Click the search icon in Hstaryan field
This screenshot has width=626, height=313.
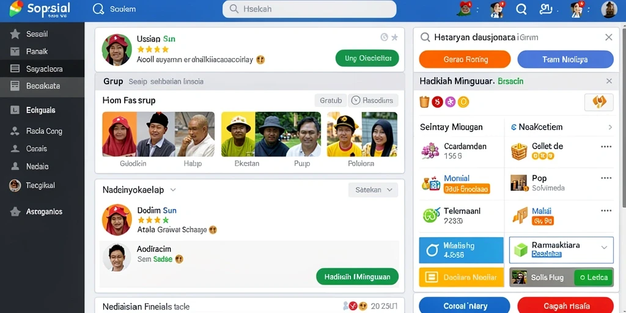pyautogui.click(x=425, y=37)
